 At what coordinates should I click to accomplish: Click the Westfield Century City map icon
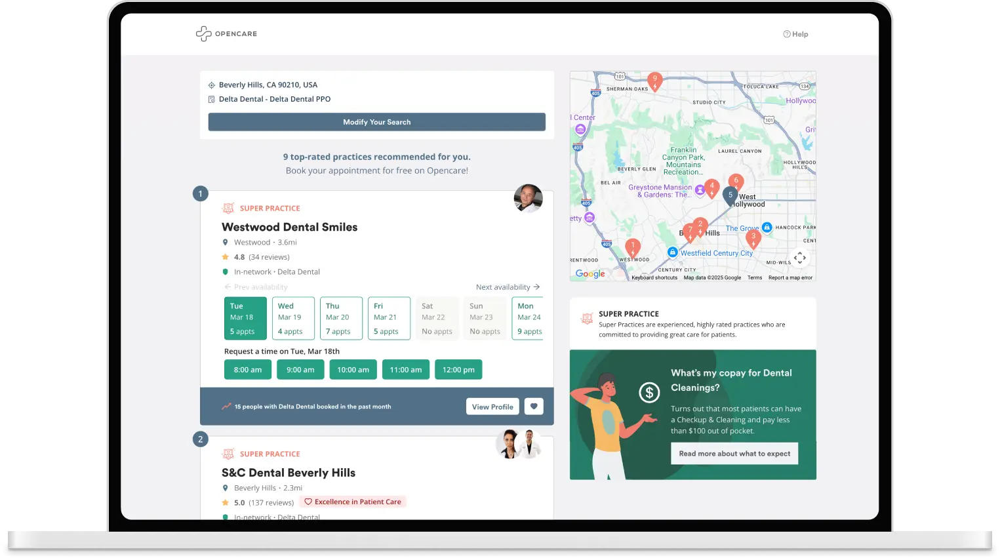point(672,252)
